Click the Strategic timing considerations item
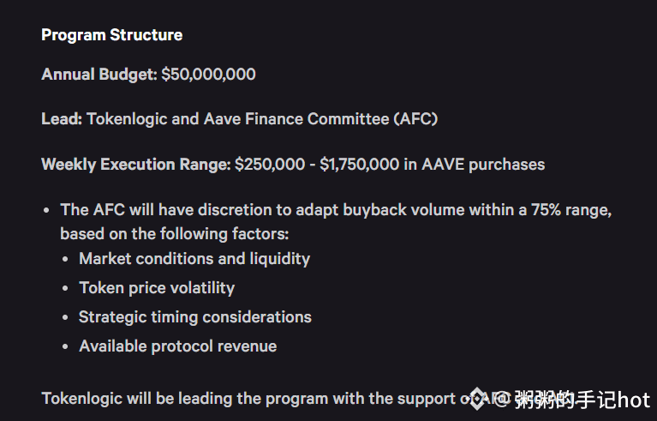 coord(195,317)
